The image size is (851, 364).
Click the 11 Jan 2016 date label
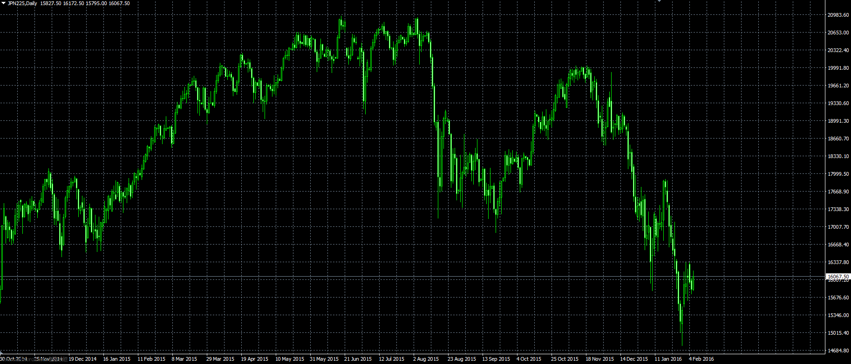click(x=668, y=359)
